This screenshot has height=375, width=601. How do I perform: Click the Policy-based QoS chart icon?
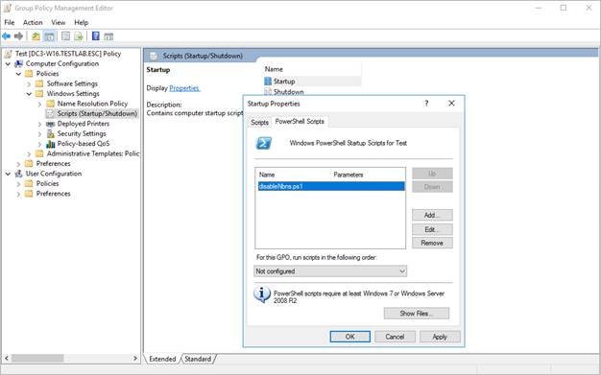[50, 144]
